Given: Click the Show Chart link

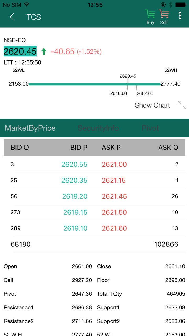Looking at the screenshot, I should (x=152, y=105).
